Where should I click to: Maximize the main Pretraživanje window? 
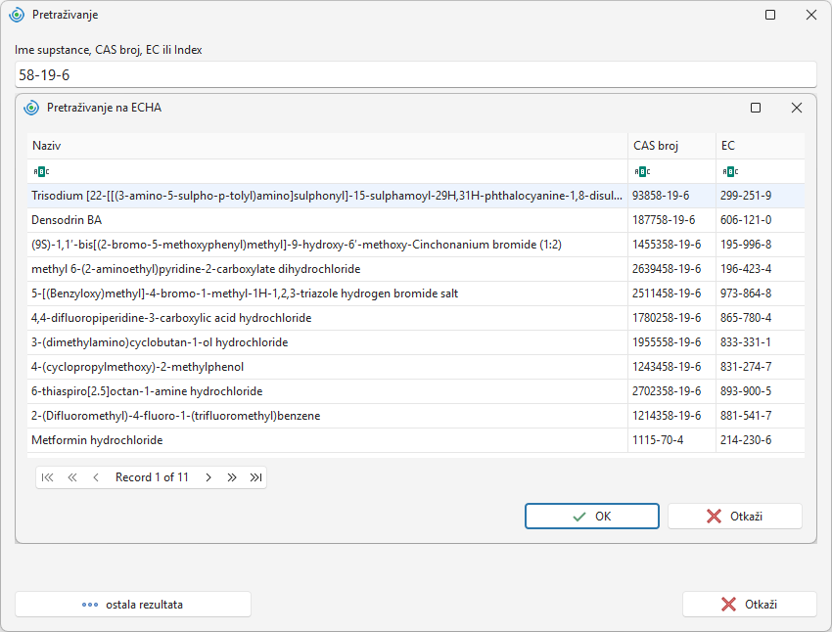[x=770, y=15]
